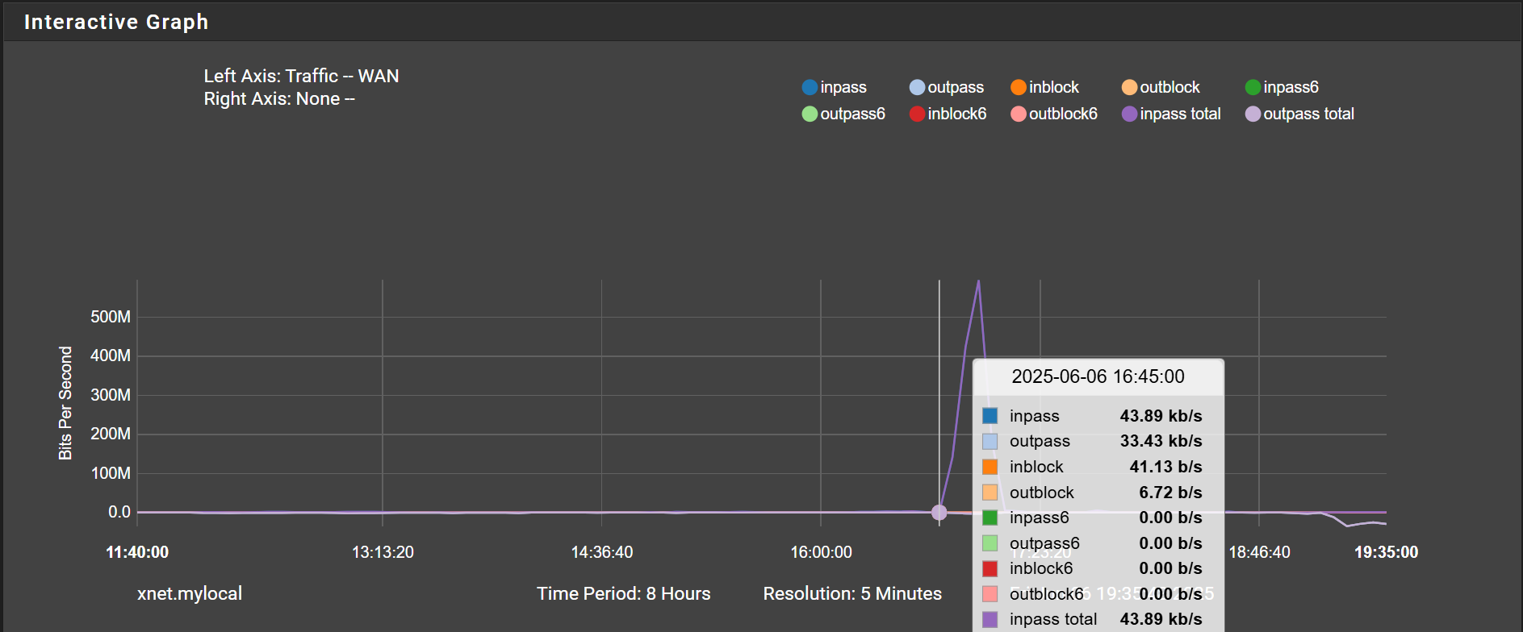Toggle the inblock legend entry
This screenshot has width=1523, height=632.
point(1045,87)
